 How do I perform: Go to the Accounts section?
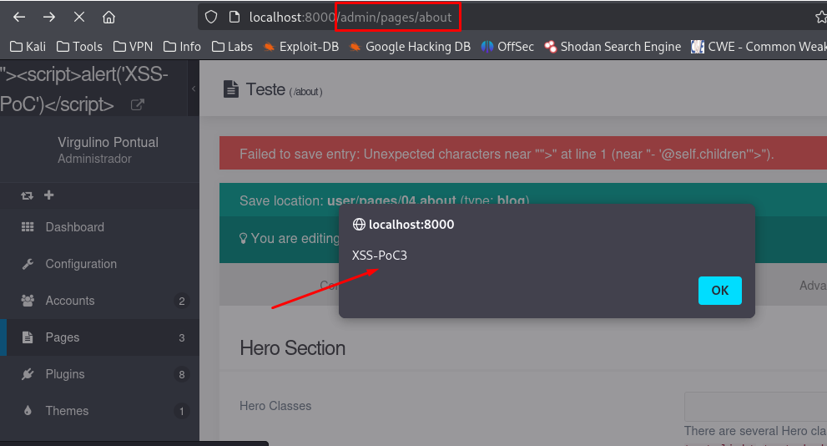click(x=70, y=301)
